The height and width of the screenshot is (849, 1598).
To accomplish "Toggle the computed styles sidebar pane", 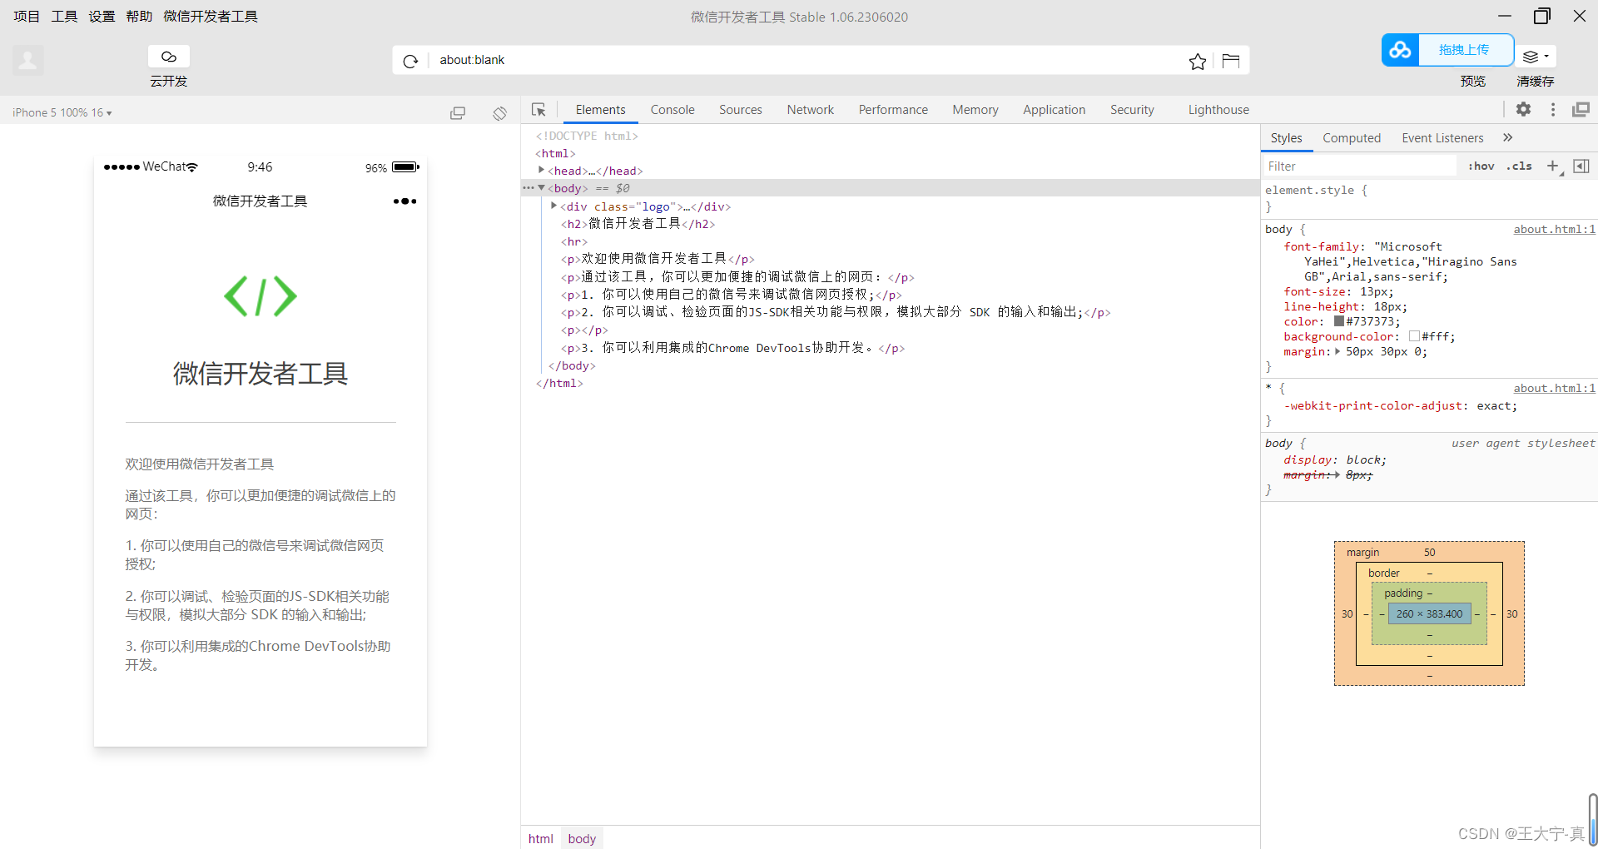I will (1581, 166).
